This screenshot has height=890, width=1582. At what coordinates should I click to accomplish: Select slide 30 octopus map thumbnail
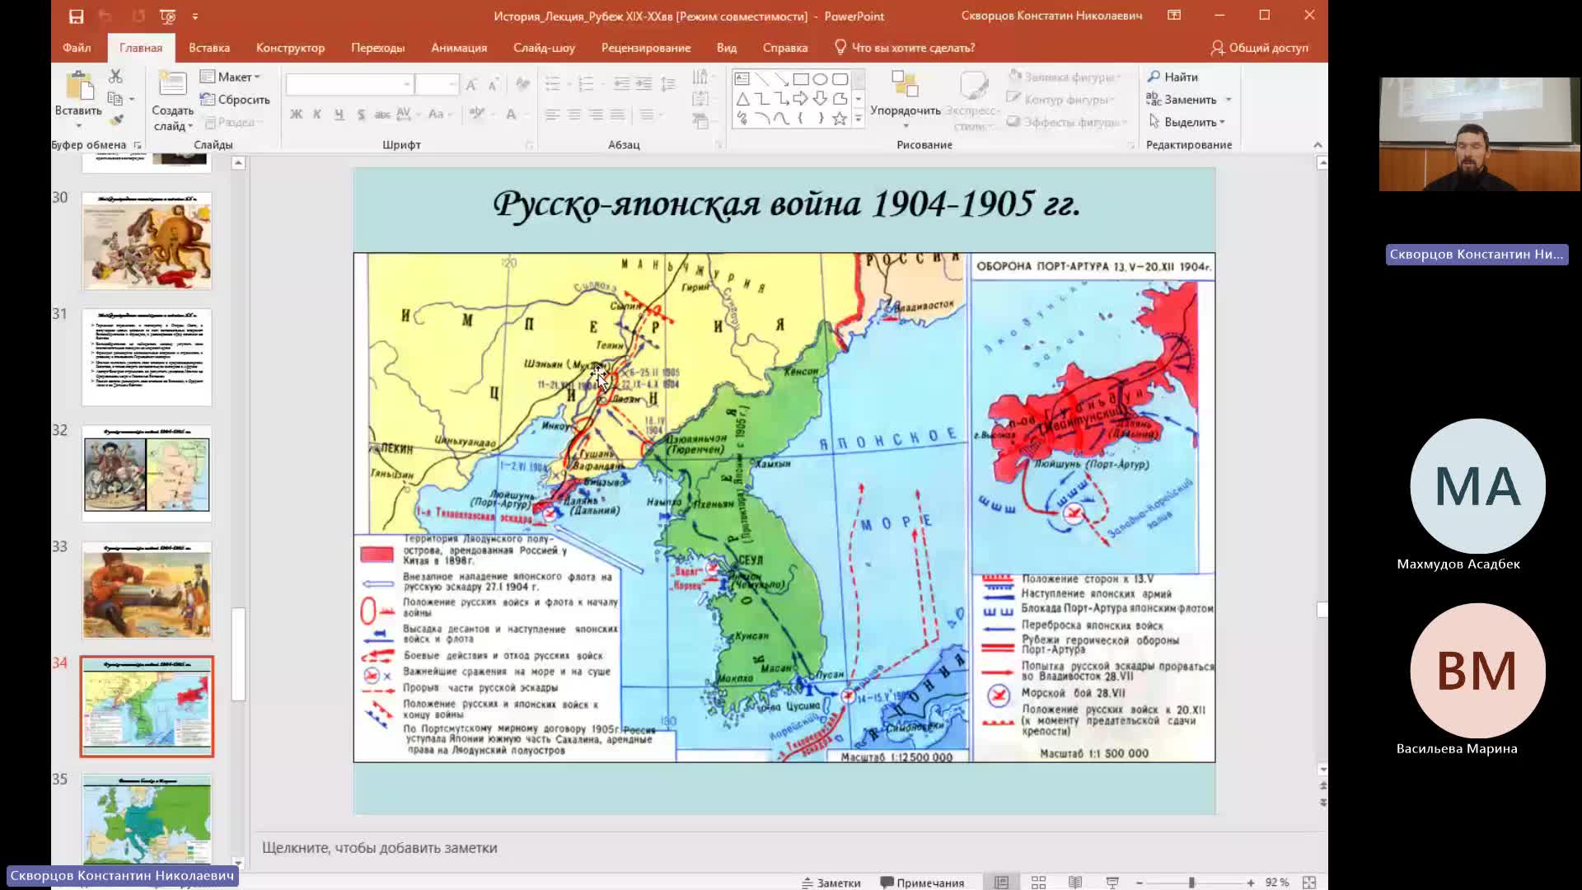[x=147, y=241]
